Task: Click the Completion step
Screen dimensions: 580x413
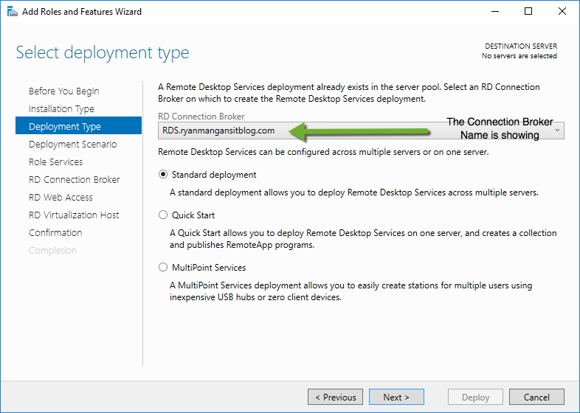Action: click(52, 251)
